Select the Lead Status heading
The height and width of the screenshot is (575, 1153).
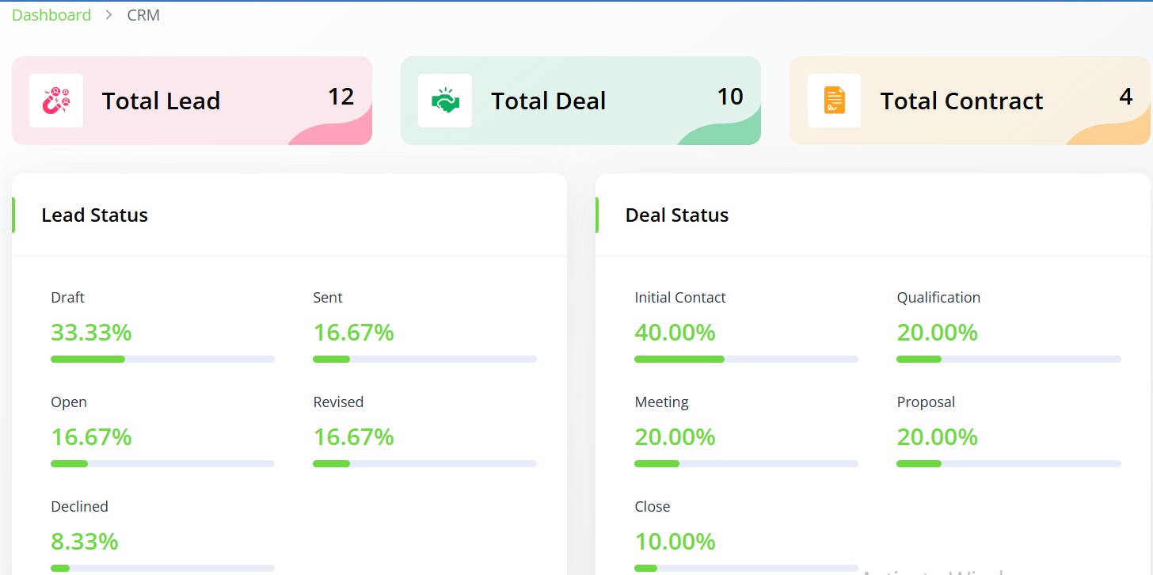pyautogui.click(x=95, y=215)
